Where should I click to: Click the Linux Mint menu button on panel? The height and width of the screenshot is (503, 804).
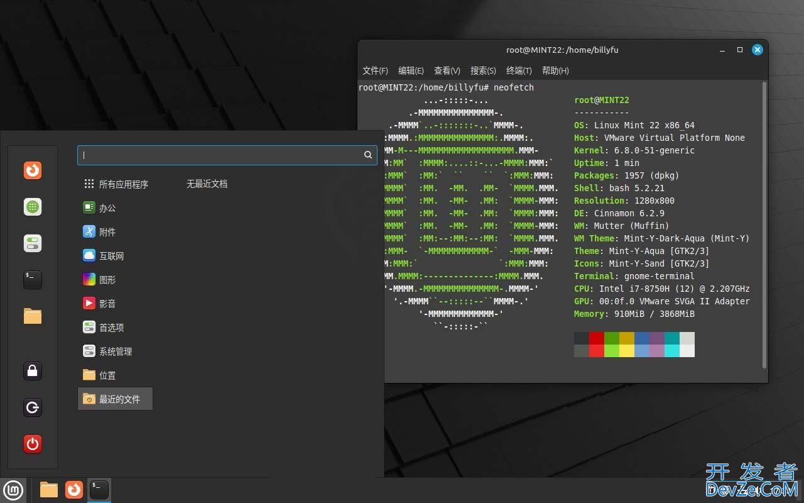coord(13,490)
